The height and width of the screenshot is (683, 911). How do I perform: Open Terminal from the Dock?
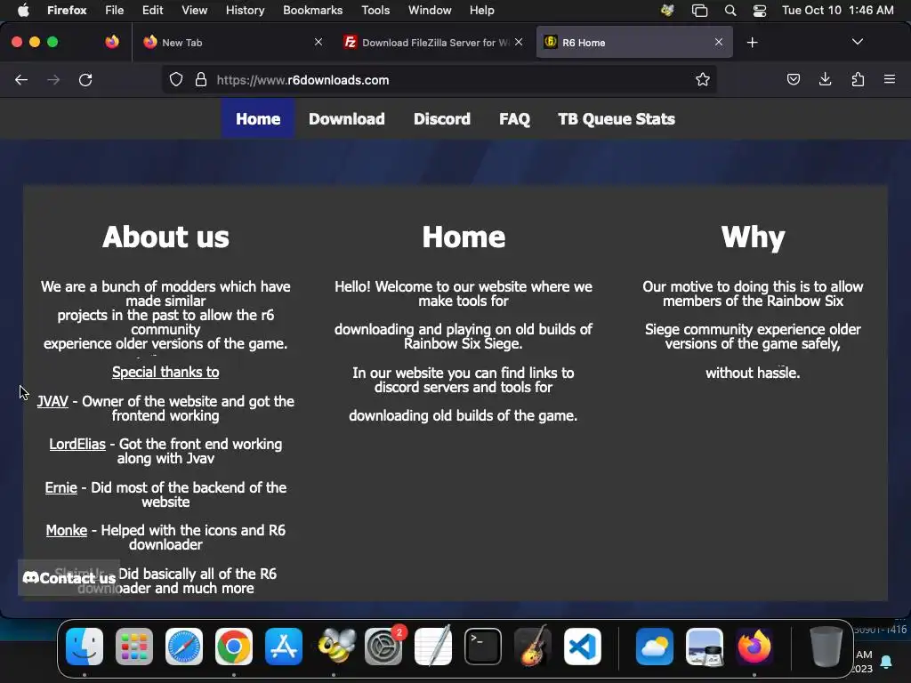pyautogui.click(x=483, y=647)
